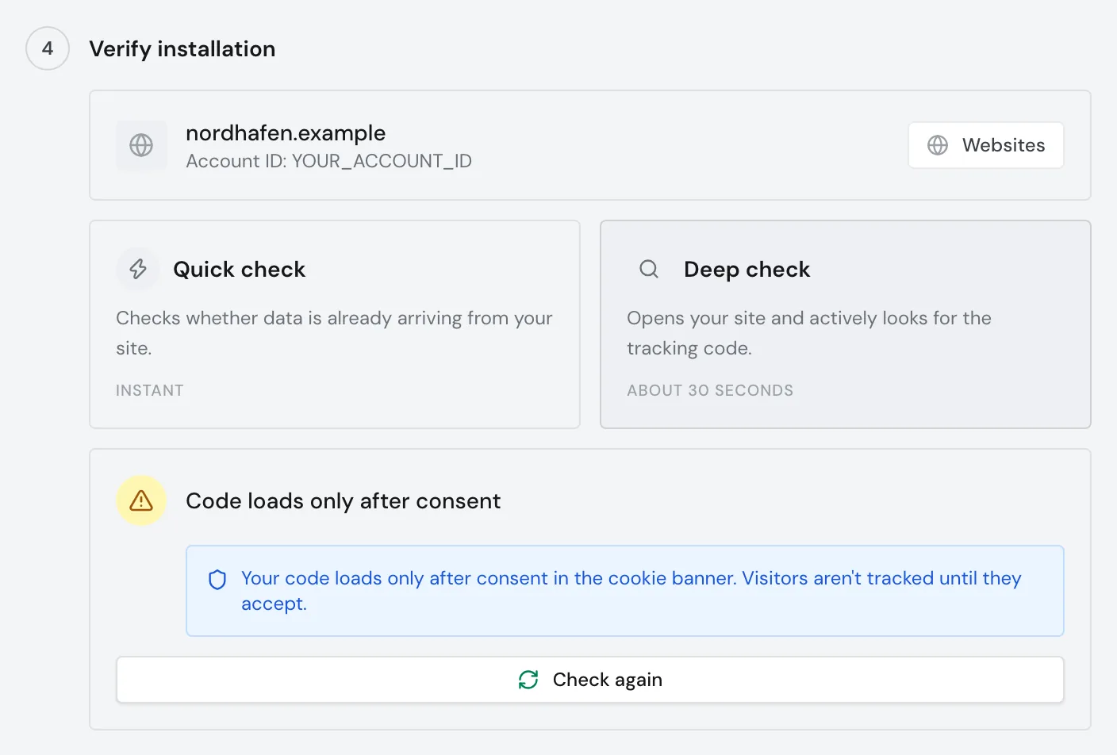Viewport: 1117px width, 755px height.
Task: Click the ABOUT 30 SECONDS label
Action: click(710, 390)
